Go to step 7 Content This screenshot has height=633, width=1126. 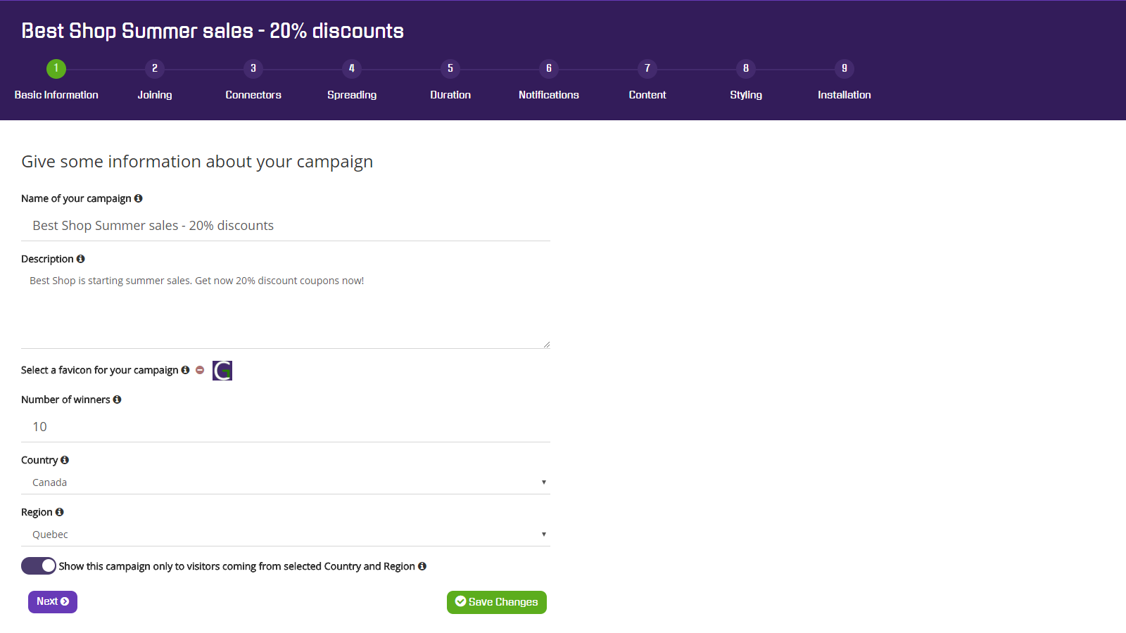tap(647, 79)
